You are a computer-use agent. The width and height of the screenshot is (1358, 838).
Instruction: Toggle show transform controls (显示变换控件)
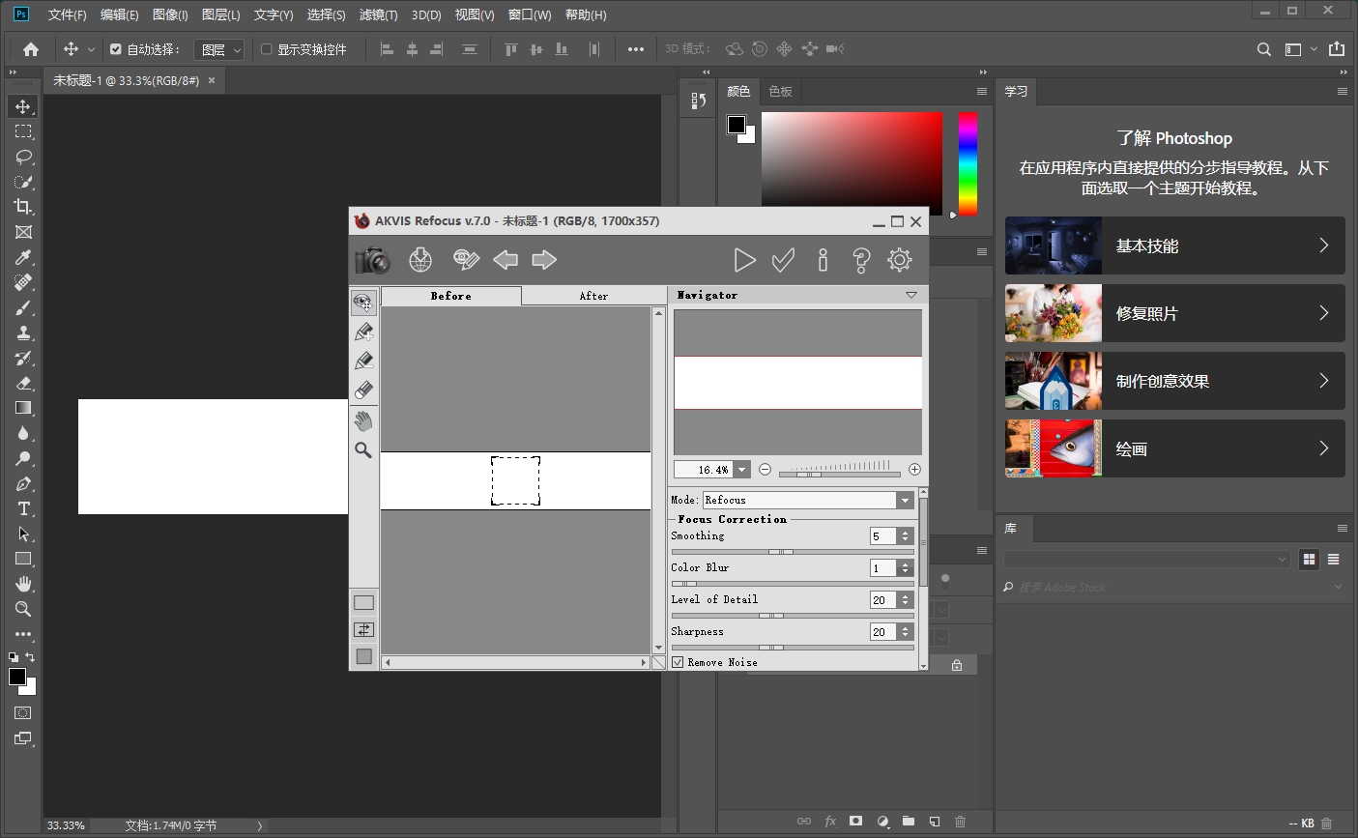(x=267, y=49)
